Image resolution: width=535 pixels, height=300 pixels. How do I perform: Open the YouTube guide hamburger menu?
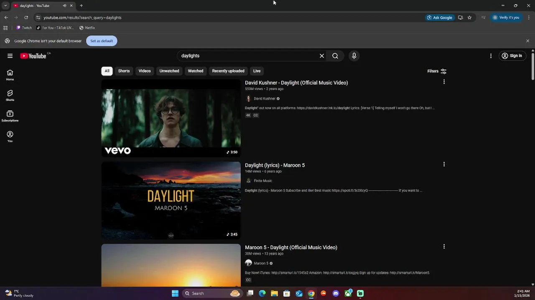click(10, 56)
